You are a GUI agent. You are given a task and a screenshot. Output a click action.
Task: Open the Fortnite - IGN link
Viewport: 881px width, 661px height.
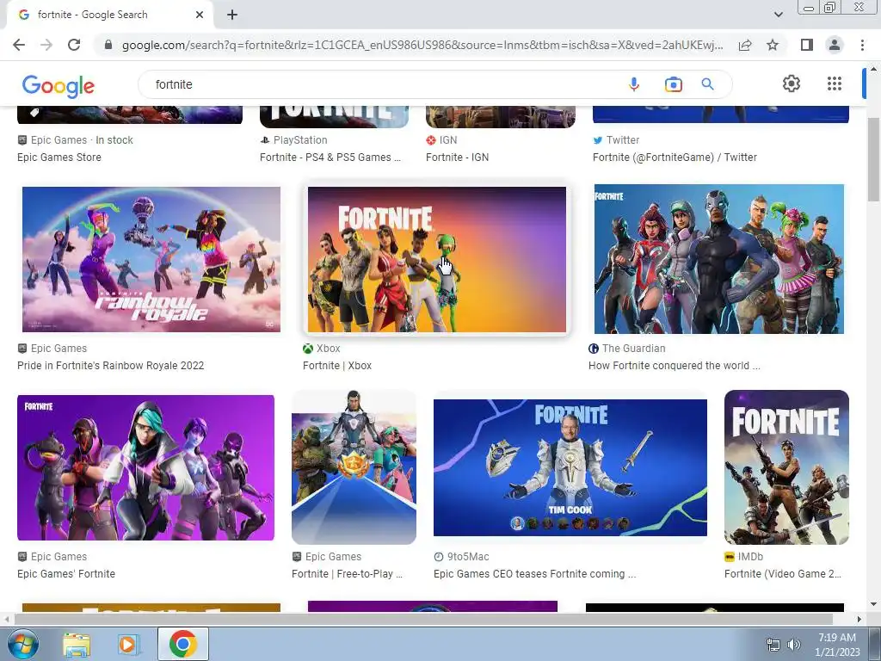tap(458, 158)
